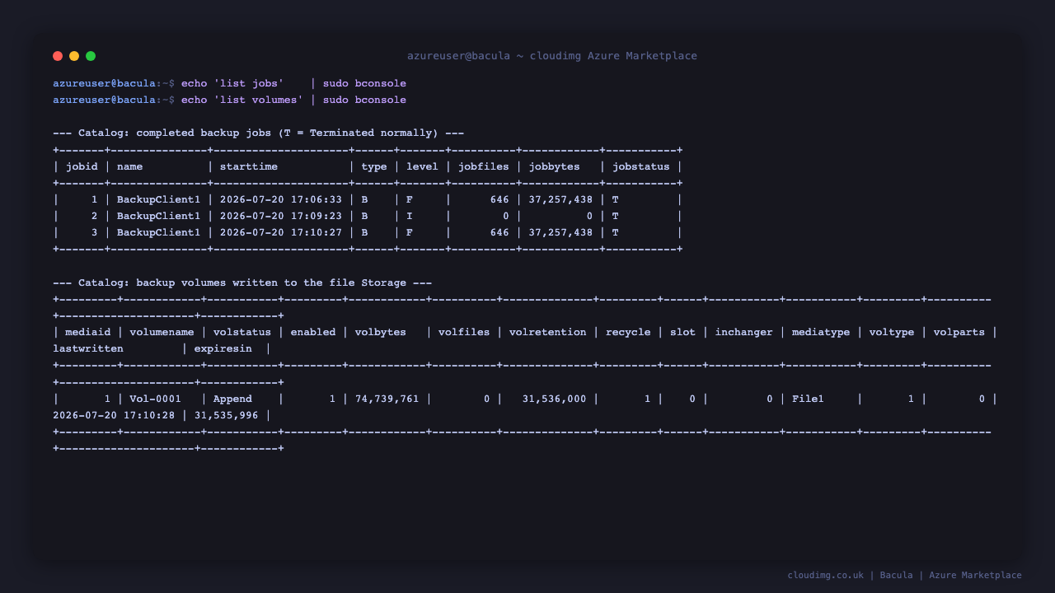Click expiresin value '31,535,996'

pyautogui.click(x=227, y=416)
